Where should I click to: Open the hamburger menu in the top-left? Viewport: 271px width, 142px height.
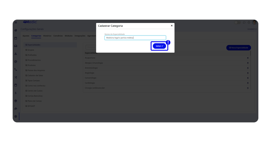16,22
